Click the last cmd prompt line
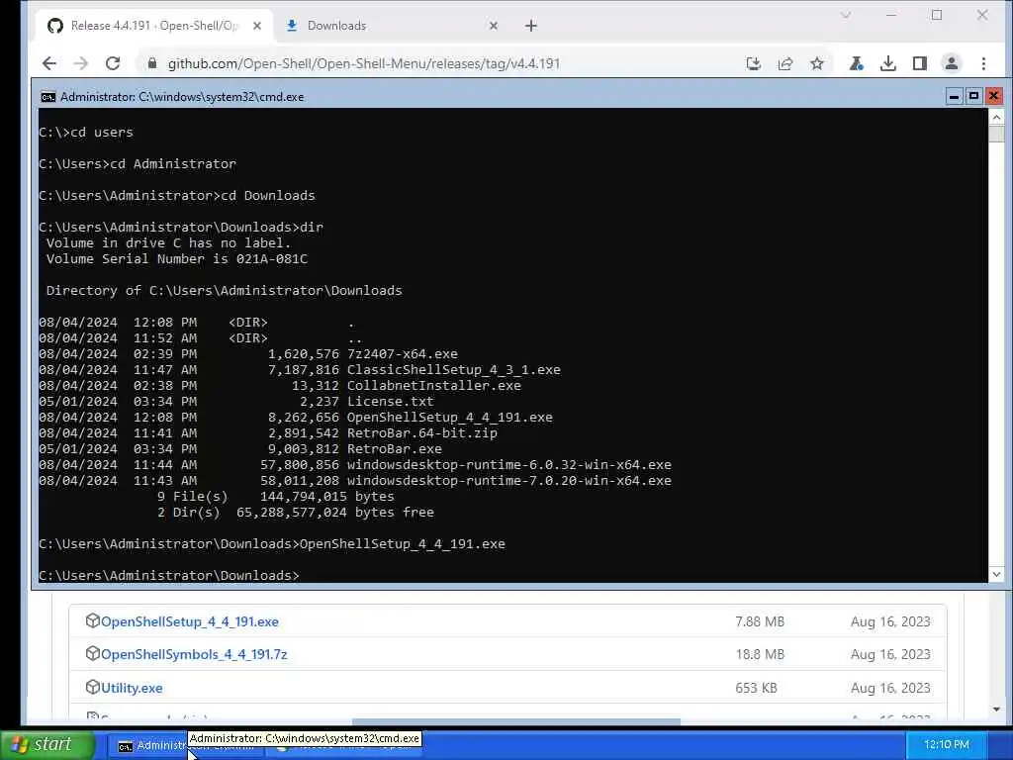1013x760 pixels. pyautogui.click(x=169, y=575)
